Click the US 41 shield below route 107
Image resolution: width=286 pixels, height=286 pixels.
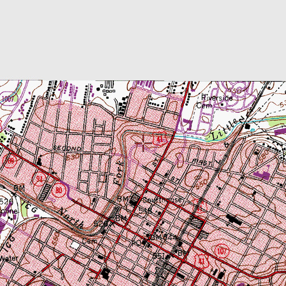tap(201, 261)
